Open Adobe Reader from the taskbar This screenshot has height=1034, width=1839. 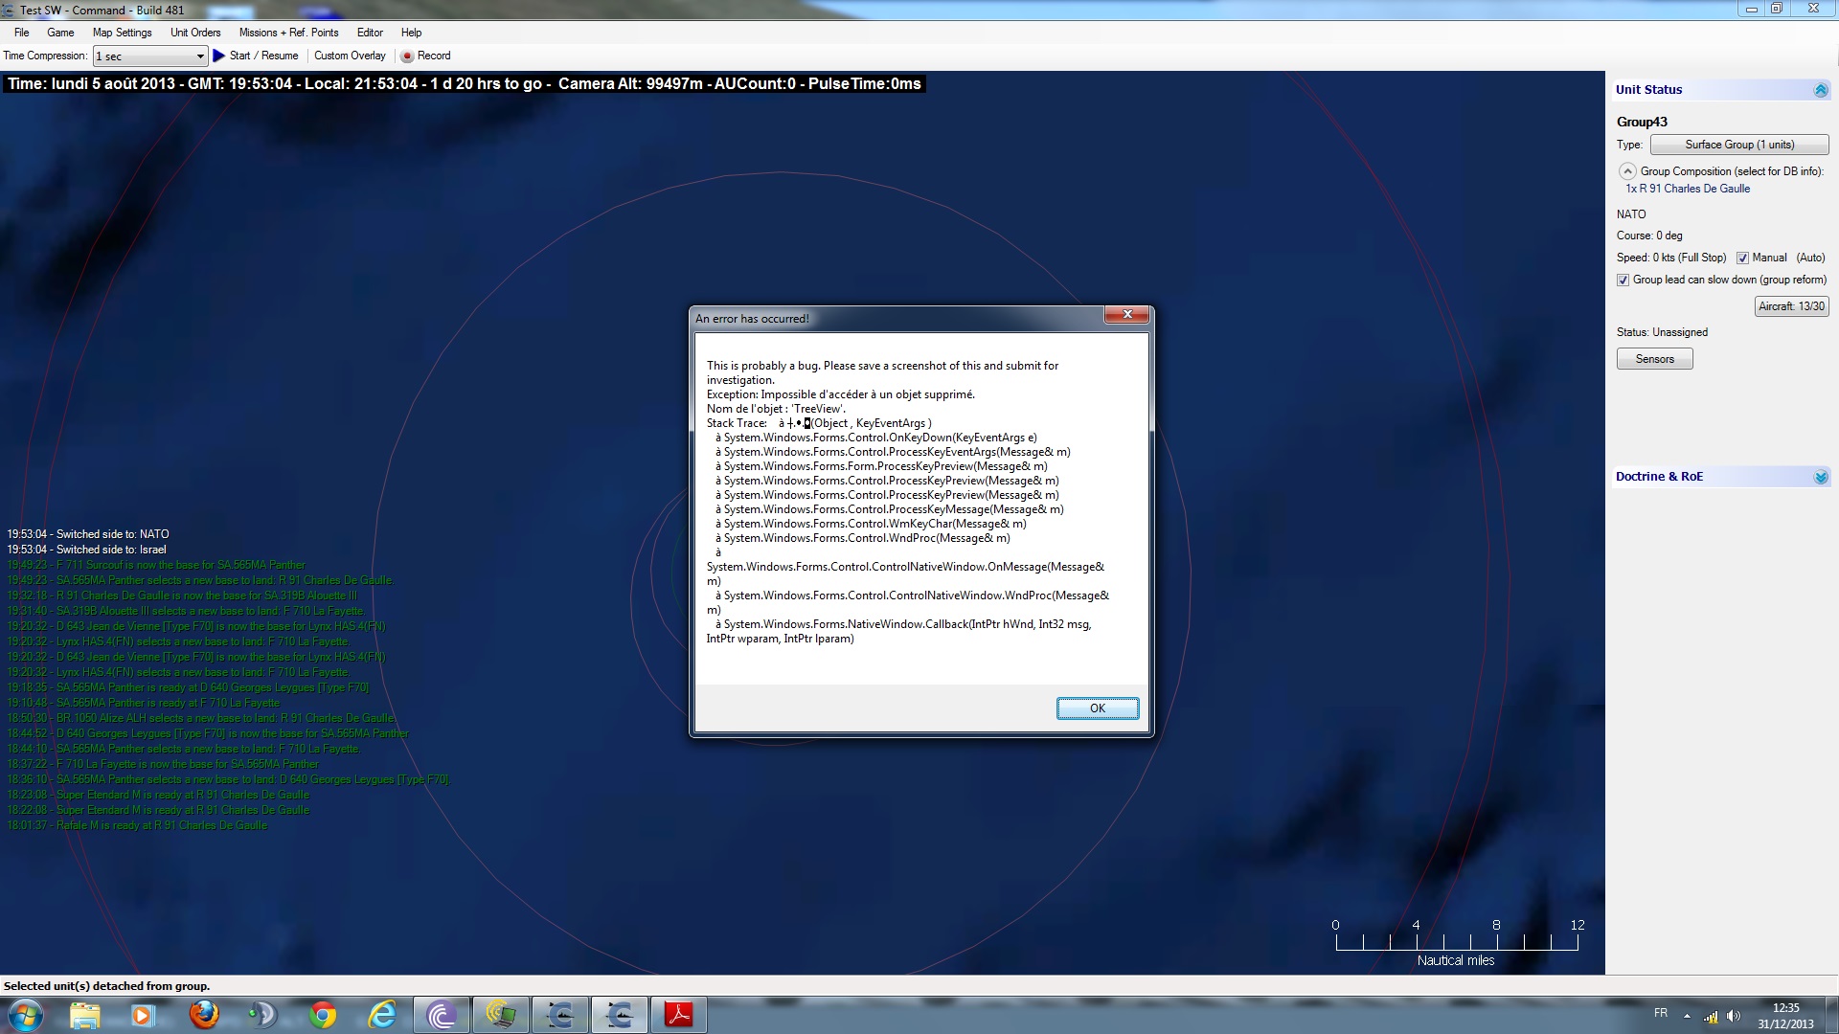coord(678,1014)
